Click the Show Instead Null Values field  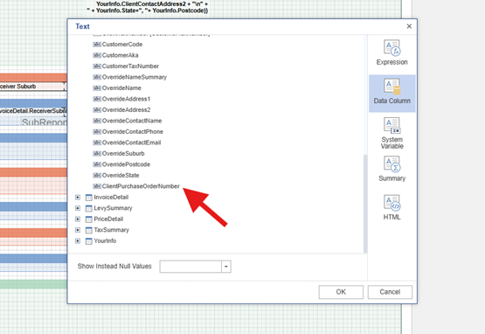191,267
